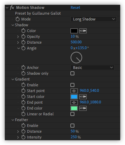The width and height of the screenshot is (125, 145).
Task: Toggle the fx effect switch for Motion Shadow
Action: click(x=12, y=8)
